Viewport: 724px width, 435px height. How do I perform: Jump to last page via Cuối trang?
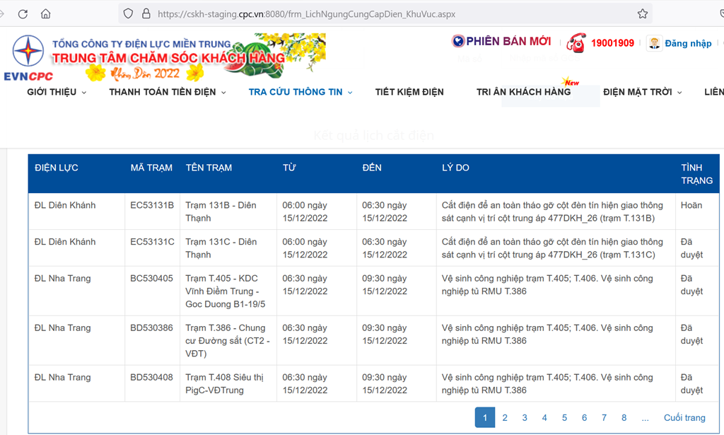pyautogui.click(x=684, y=417)
